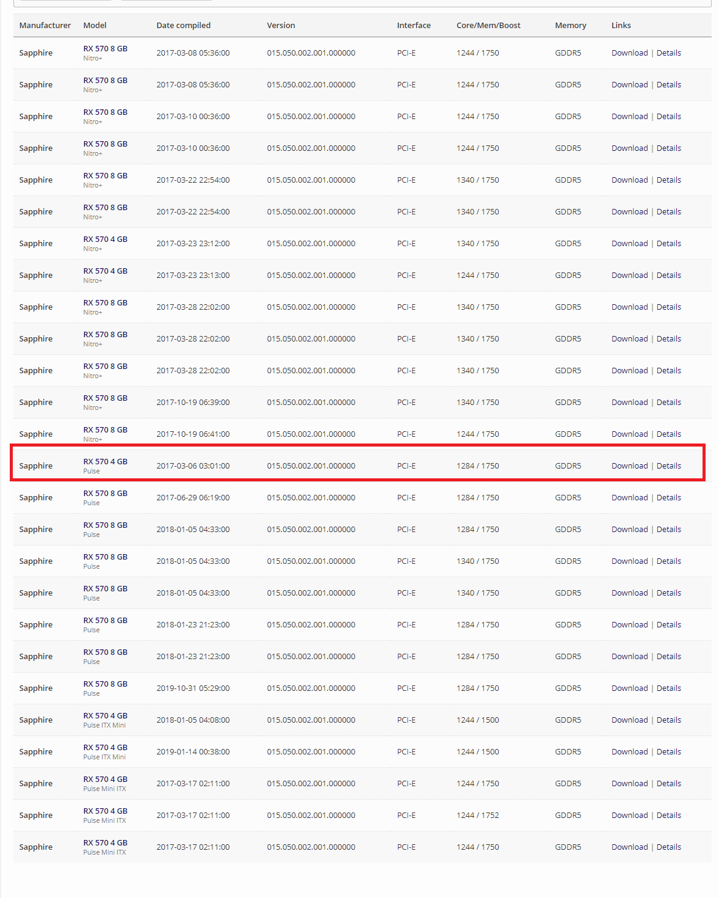Click the 1340 / 1750 clocks in the 2017-03-23 23:12:00 row
Viewport: 719px width, 898px height.
pos(477,243)
